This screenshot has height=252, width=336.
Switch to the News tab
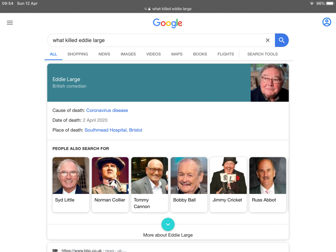click(x=104, y=54)
